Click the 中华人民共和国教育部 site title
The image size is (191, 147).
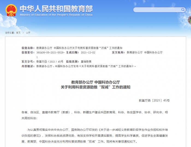click(x=56, y=8)
